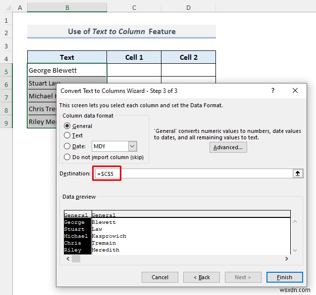
Task: Select the second General column in data preview
Action: point(191,214)
